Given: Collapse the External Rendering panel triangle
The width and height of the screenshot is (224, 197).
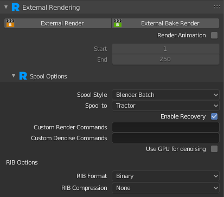Looking at the screenshot, I should pos(6,7).
